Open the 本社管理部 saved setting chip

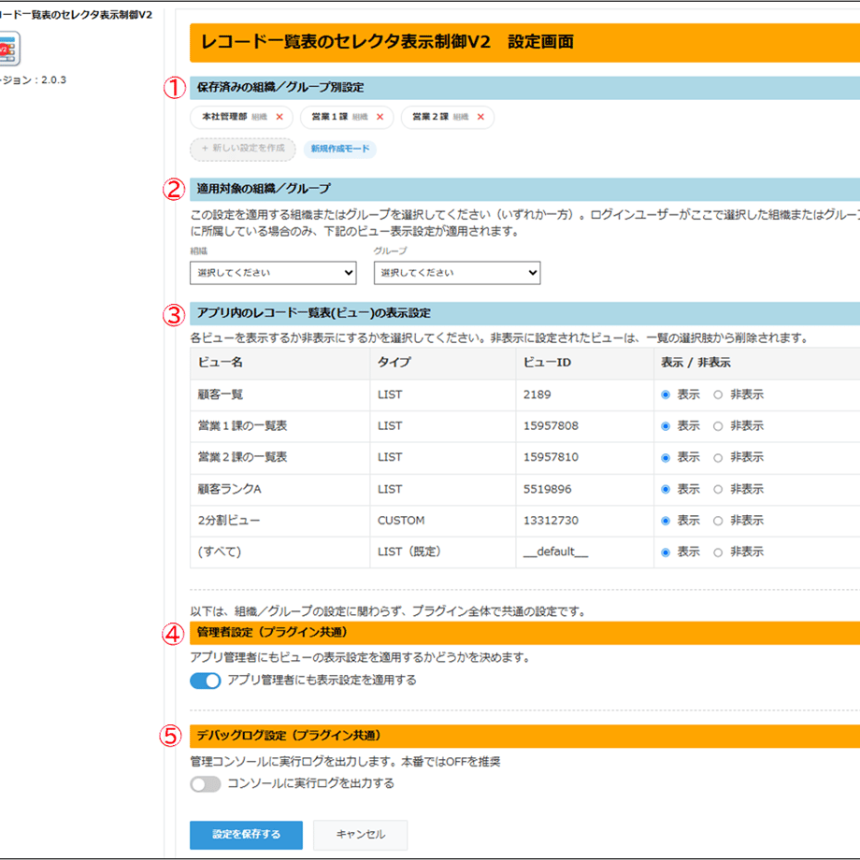[x=241, y=117]
